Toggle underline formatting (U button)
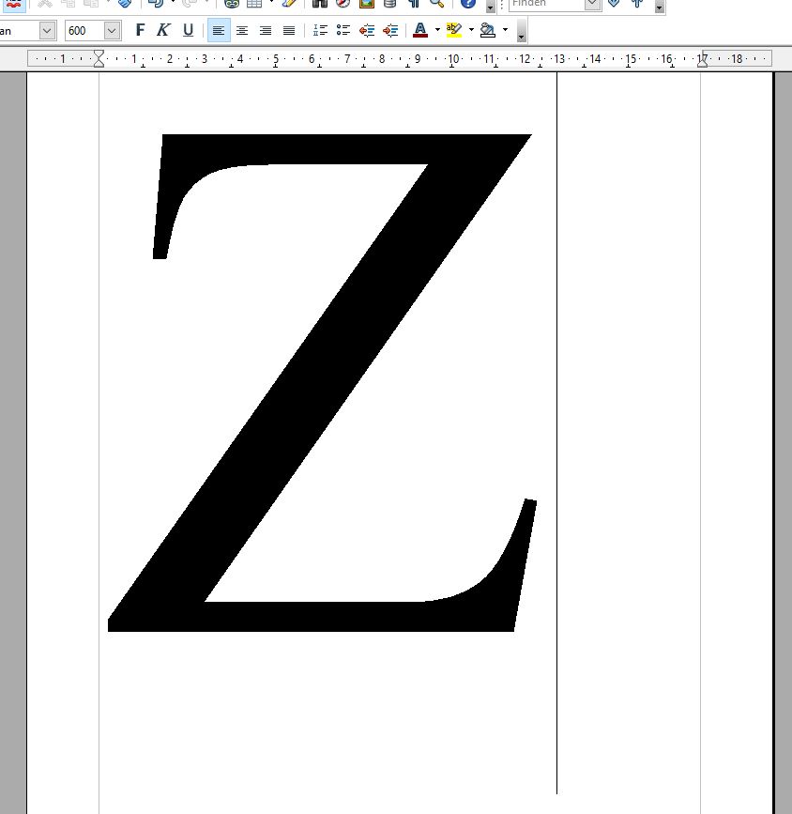Viewport: 792px width, 814px height. click(188, 31)
